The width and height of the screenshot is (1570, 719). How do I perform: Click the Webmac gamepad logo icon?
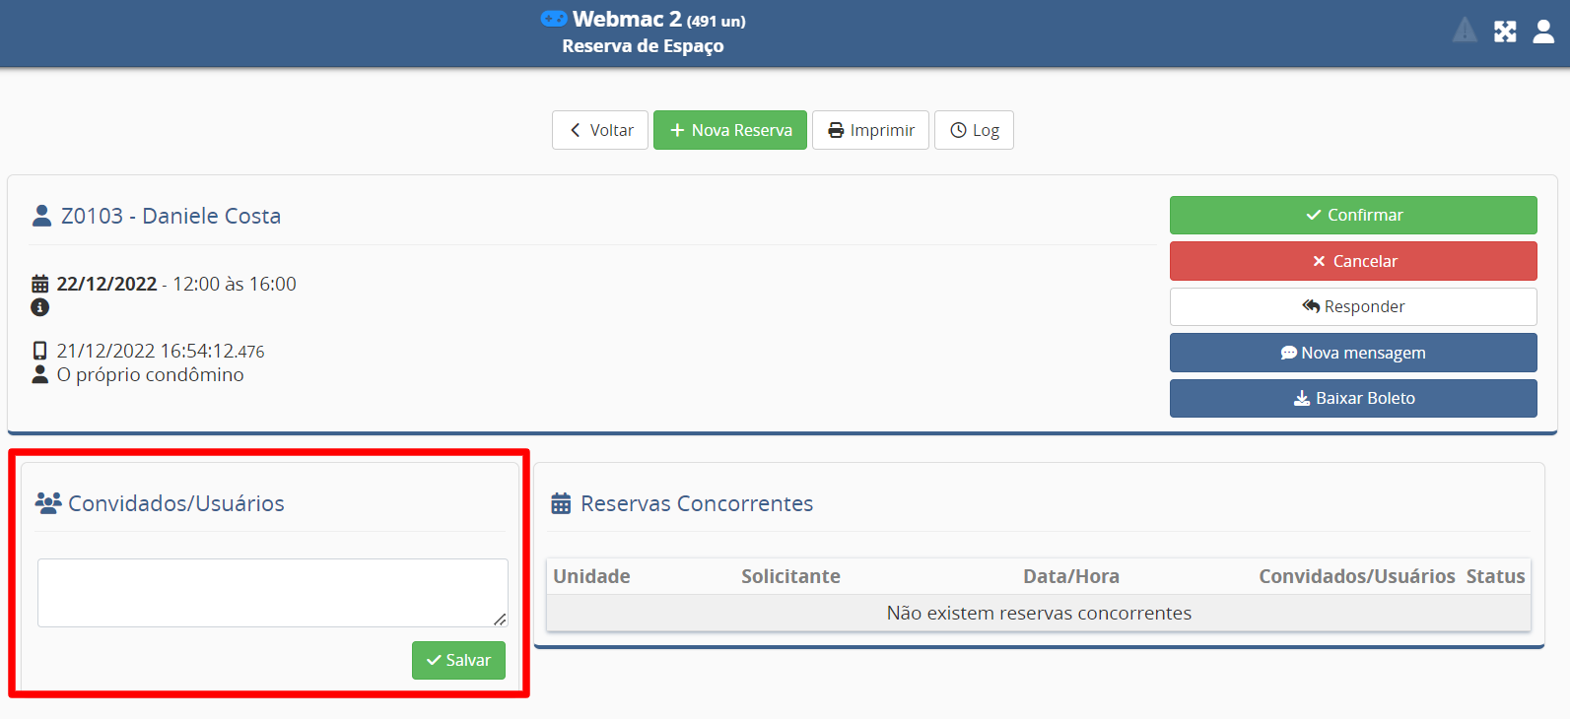554,19
